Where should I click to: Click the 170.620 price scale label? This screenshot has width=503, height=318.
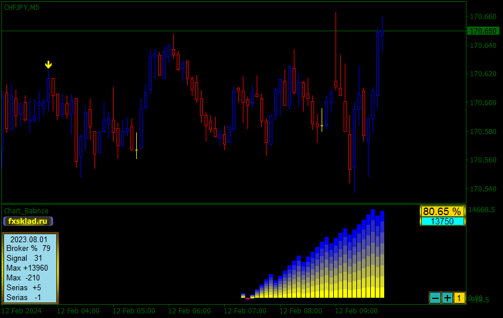click(483, 74)
